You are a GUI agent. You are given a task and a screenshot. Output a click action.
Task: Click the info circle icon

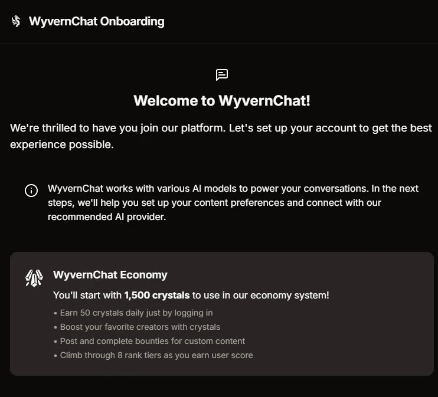tap(31, 190)
